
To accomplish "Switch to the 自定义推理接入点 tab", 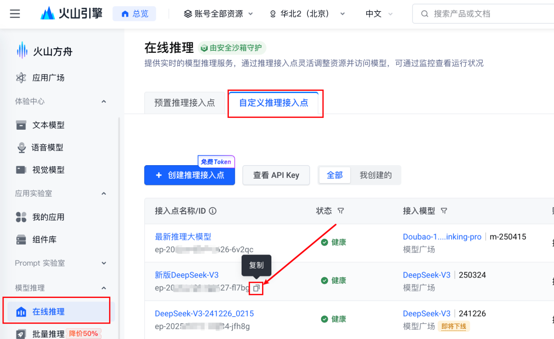I will [x=273, y=103].
